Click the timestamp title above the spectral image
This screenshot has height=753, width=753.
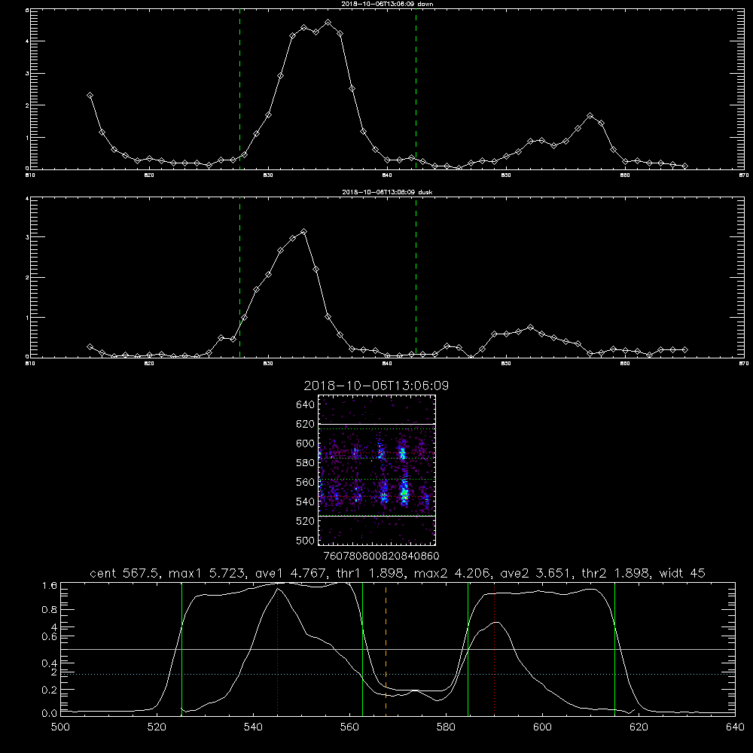point(376,386)
